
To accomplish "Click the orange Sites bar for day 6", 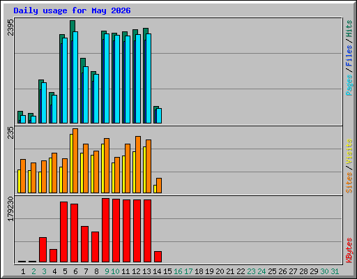I will coord(75,160).
